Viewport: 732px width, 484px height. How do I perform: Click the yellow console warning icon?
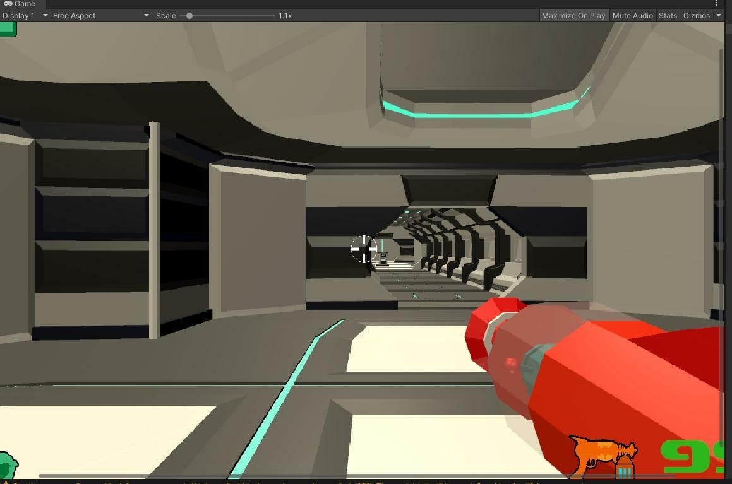pyautogui.click(x=6, y=482)
